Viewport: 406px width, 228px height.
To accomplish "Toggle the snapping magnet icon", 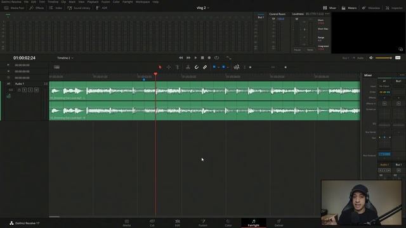I will pyautogui.click(x=197, y=67).
